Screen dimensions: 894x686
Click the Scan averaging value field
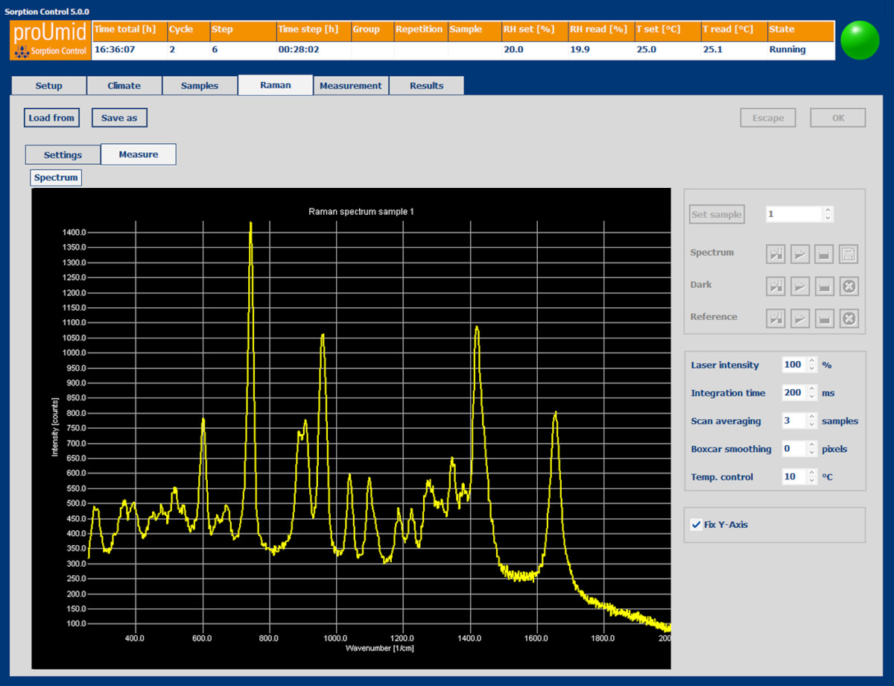[794, 421]
